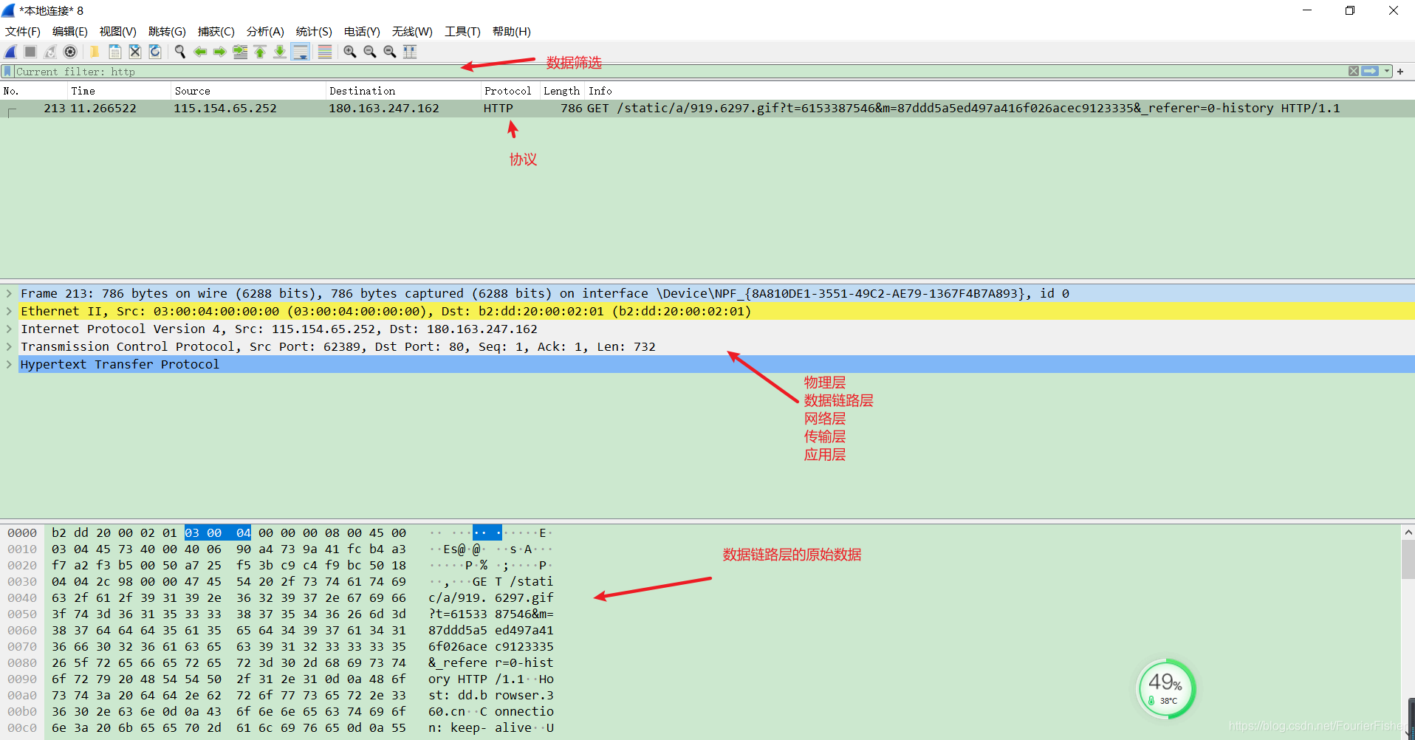
Task: Go forward to next packet
Action: pyautogui.click(x=219, y=52)
